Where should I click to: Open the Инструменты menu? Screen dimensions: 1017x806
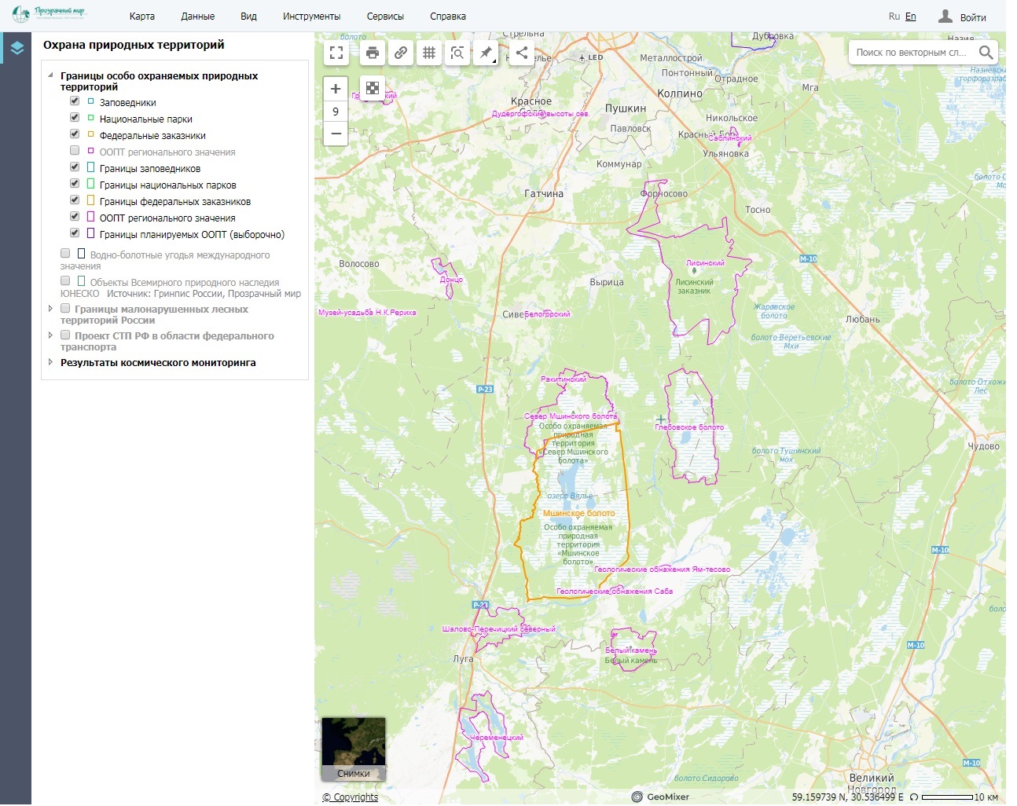[311, 16]
